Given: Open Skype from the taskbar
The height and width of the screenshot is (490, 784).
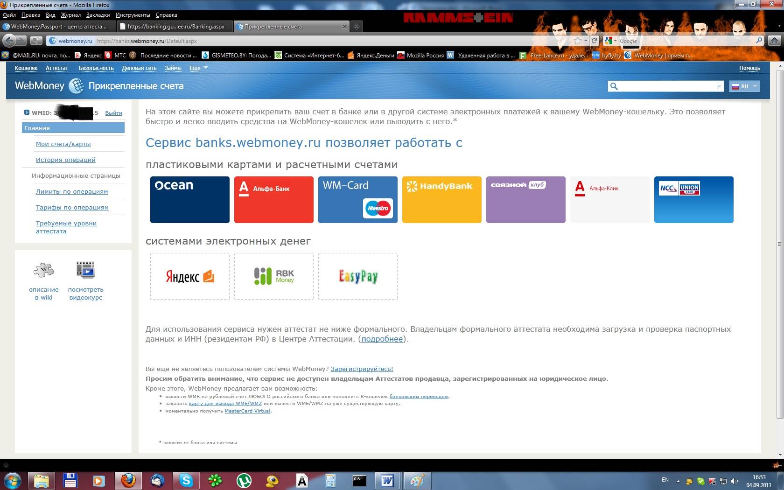Looking at the screenshot, I should point(186,480).
